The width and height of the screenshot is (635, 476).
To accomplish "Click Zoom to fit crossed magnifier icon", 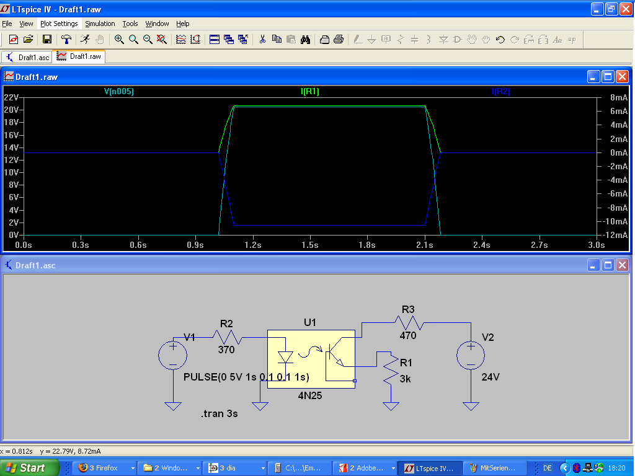I will click(162, 40).
